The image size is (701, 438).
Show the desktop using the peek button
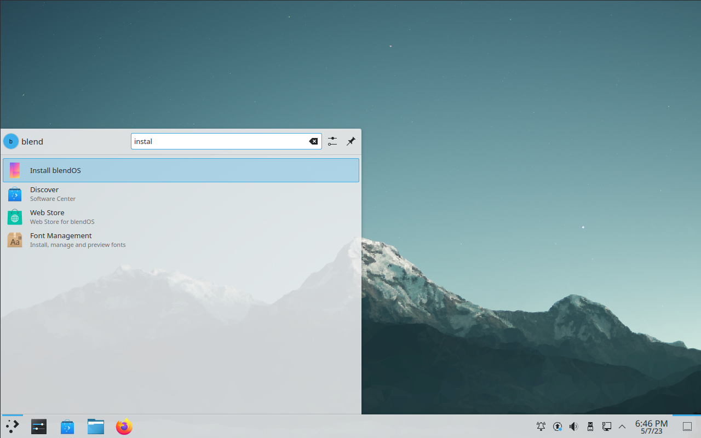coord(688,427)
